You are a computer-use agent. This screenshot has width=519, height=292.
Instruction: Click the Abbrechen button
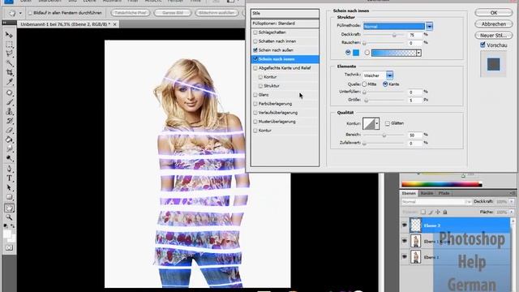point(494,24)
